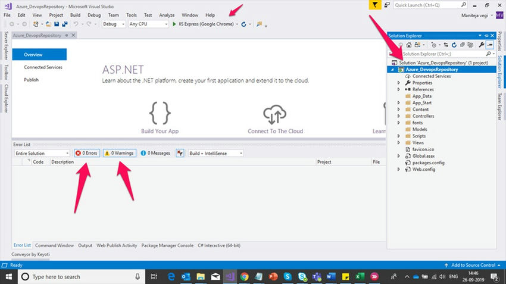Click the Save All toolbar icon
The height and width of the screenshot is (284, 506).
point(65,24)
